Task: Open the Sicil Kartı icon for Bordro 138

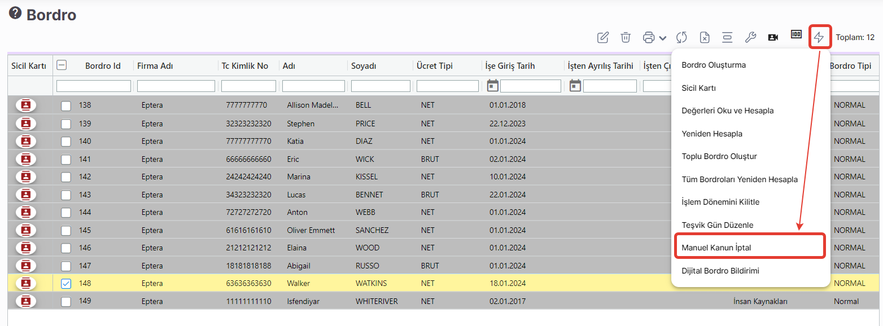Action: (25, 105)
